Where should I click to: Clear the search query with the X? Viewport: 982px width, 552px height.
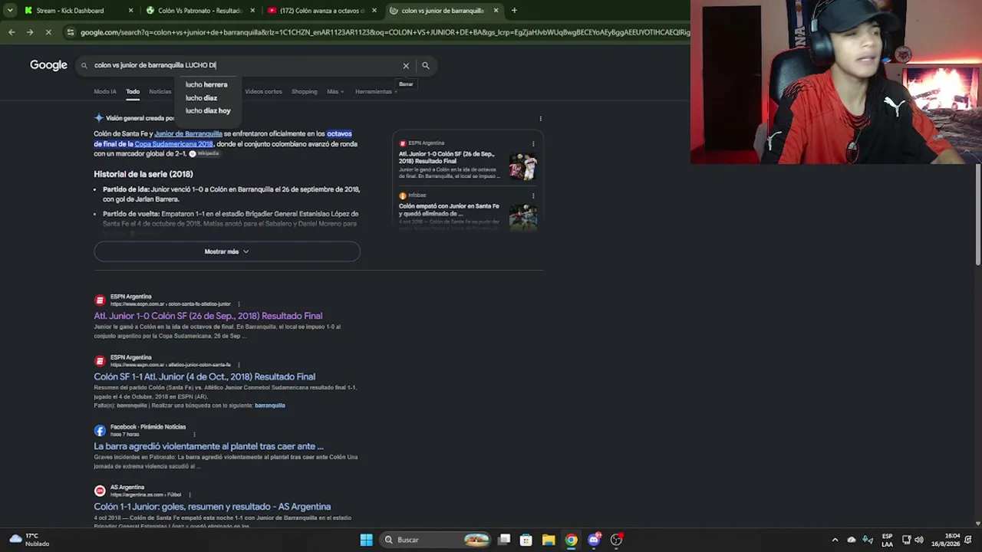coord(406,65)
